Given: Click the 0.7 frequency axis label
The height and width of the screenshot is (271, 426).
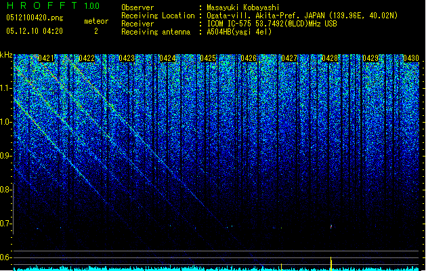Looking at the screenshot, I should click(x=5, y=224).
